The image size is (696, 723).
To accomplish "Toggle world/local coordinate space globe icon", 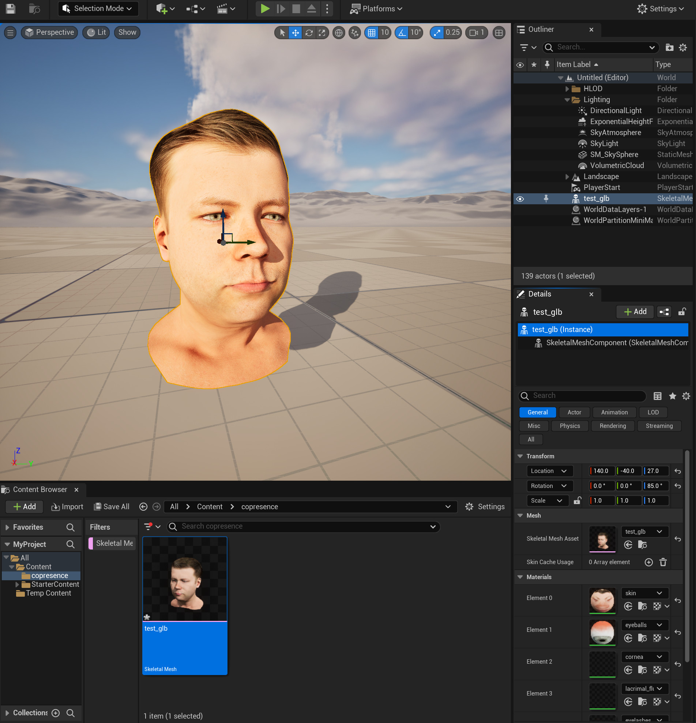I will pos(338,33).
